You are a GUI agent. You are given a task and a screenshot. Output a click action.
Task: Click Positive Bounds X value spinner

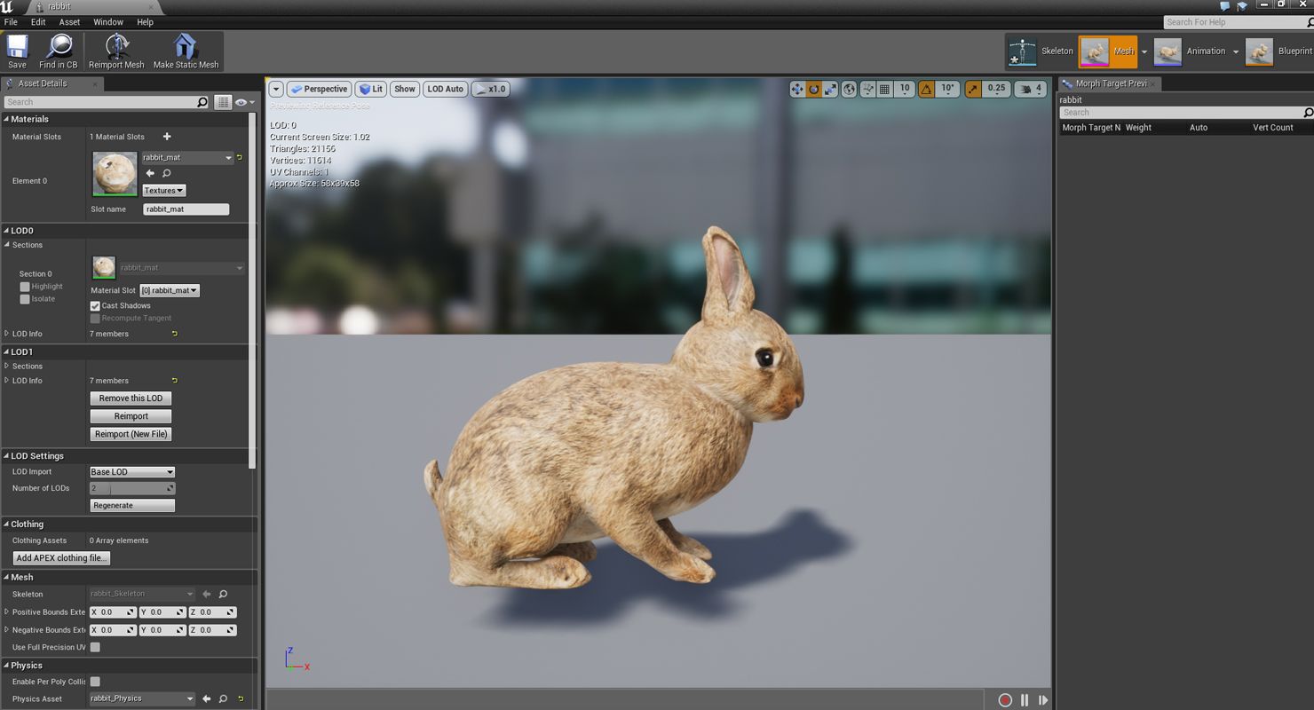point(113,612)
